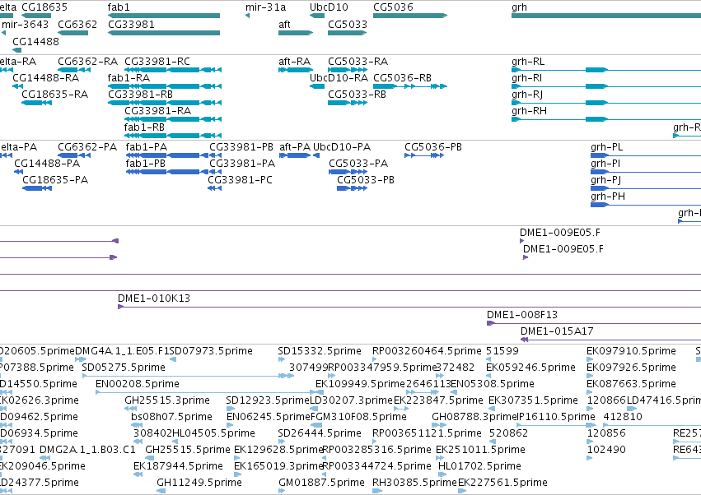
Task: Click the CG33981 gene bar
Action: tap(164, 33)
